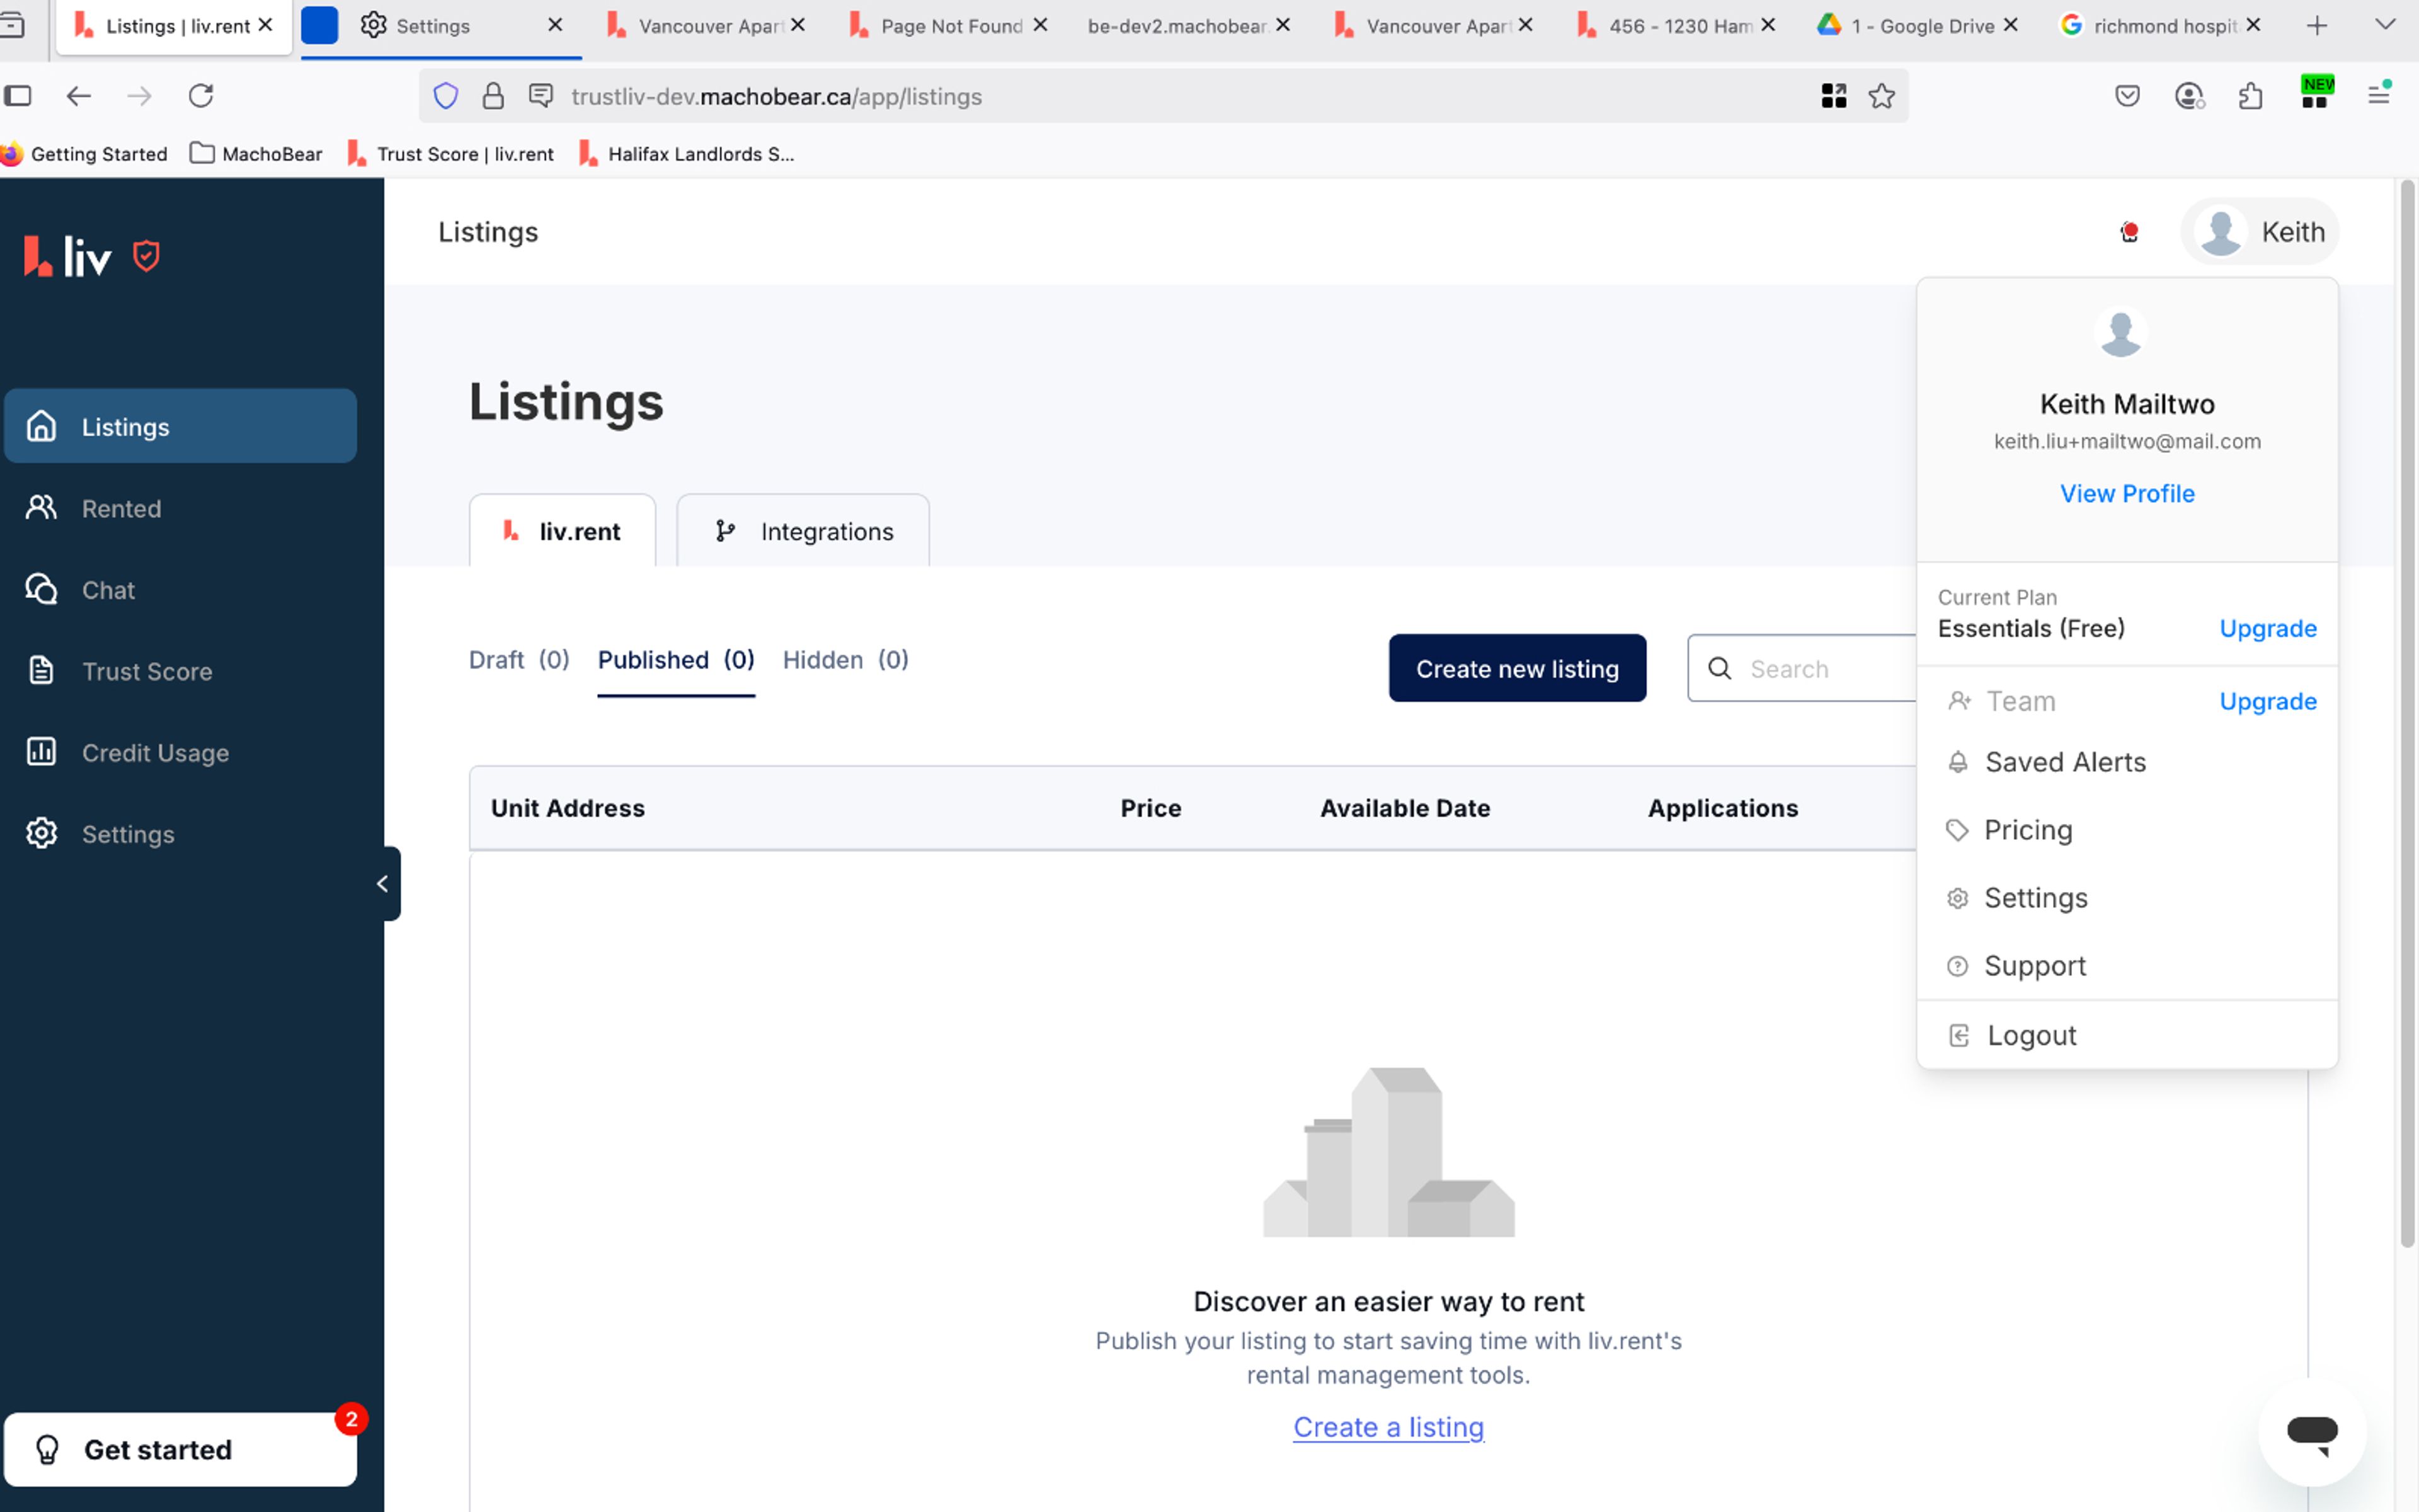
Task: Expand the list all tabs arrow
Action: coord(2385,25)
